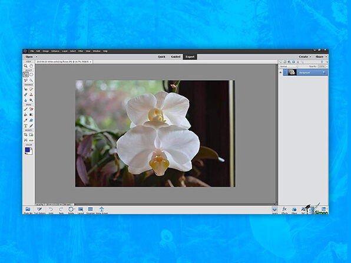Open the Normal blend mode dropdown

tap(289, 66)
